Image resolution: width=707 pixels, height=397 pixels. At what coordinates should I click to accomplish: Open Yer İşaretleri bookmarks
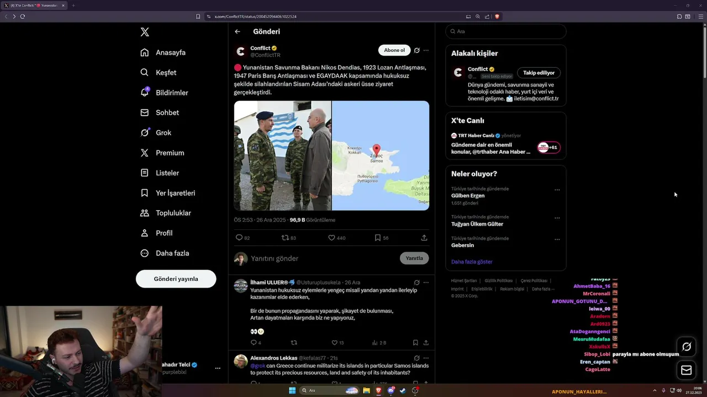click(168, 193)
